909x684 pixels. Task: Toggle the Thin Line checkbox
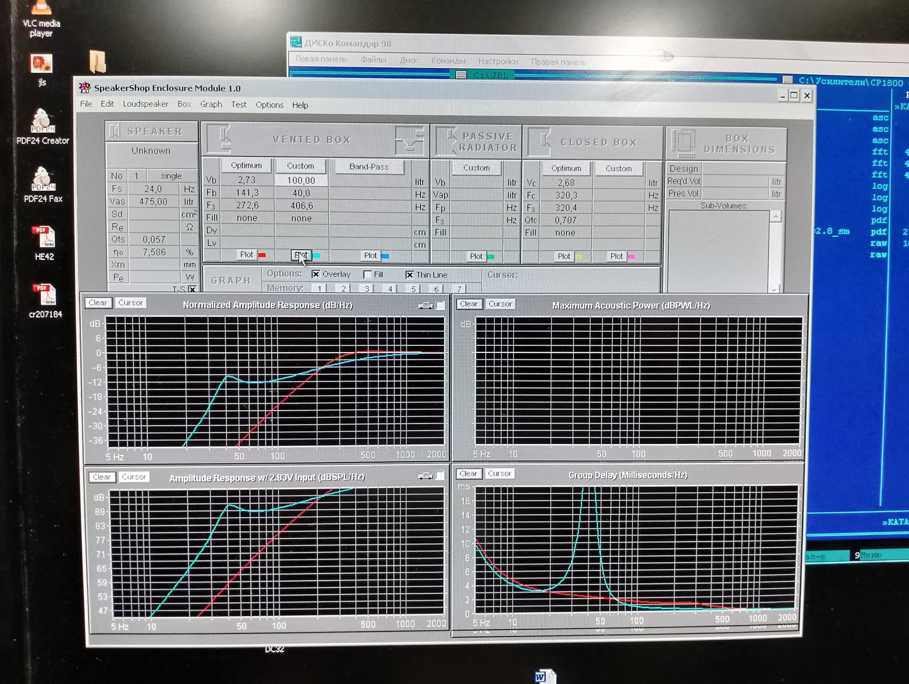[410, 275]
